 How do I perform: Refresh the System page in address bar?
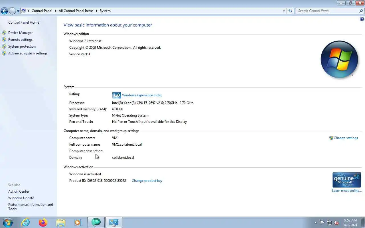[290, 11]
